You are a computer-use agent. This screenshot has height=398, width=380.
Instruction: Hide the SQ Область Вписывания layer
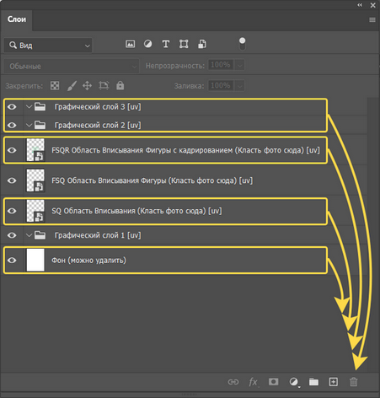coord(12,211)
